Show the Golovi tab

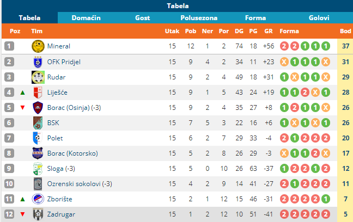point(319,18)
